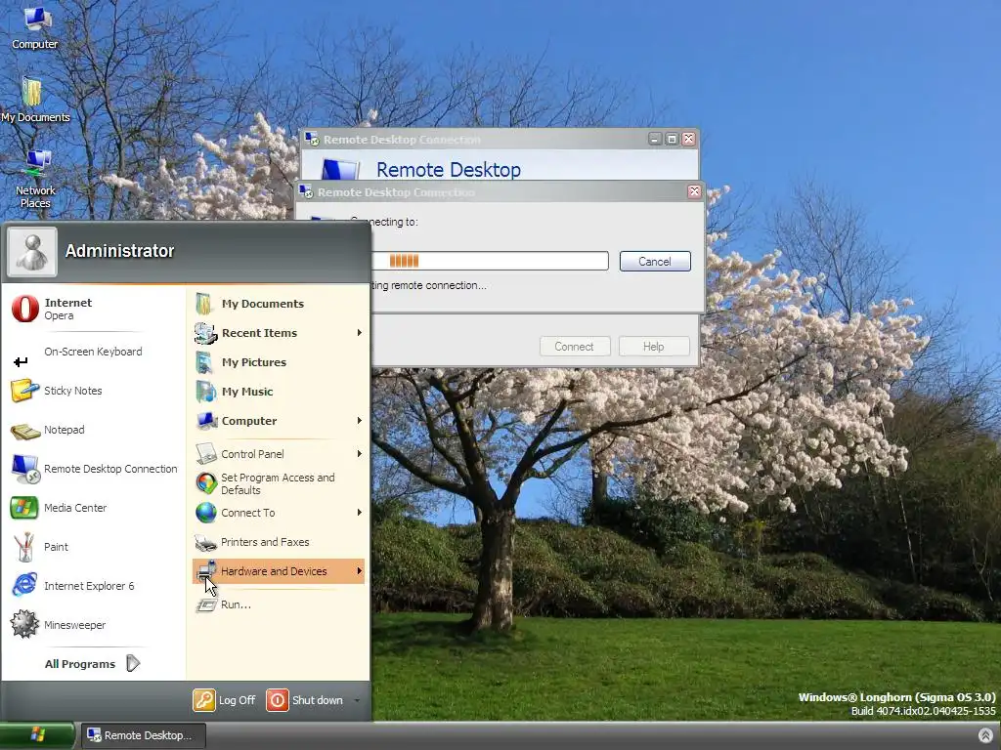Close the rear Remote Desktop Connection window
This screenshot has height=750, width=1001.
click(688, 139)
